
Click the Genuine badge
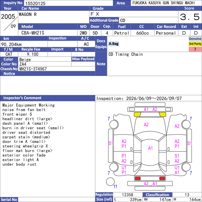coord(195,39)
